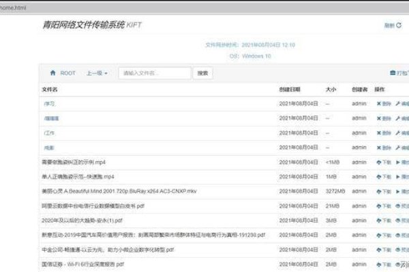Open the 上一级 parent-folder dropdown
409x272 pixels.
click(x=97, y=73)
